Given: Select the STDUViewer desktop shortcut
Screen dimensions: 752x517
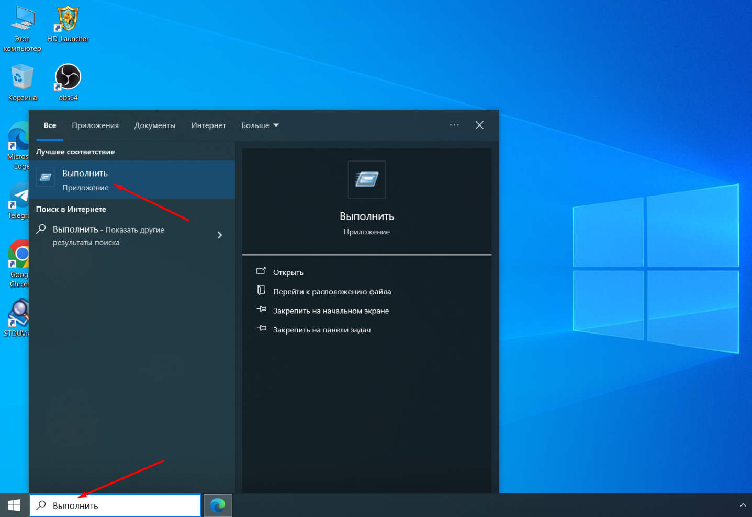Looking at the screenshot, I should 17,318.
